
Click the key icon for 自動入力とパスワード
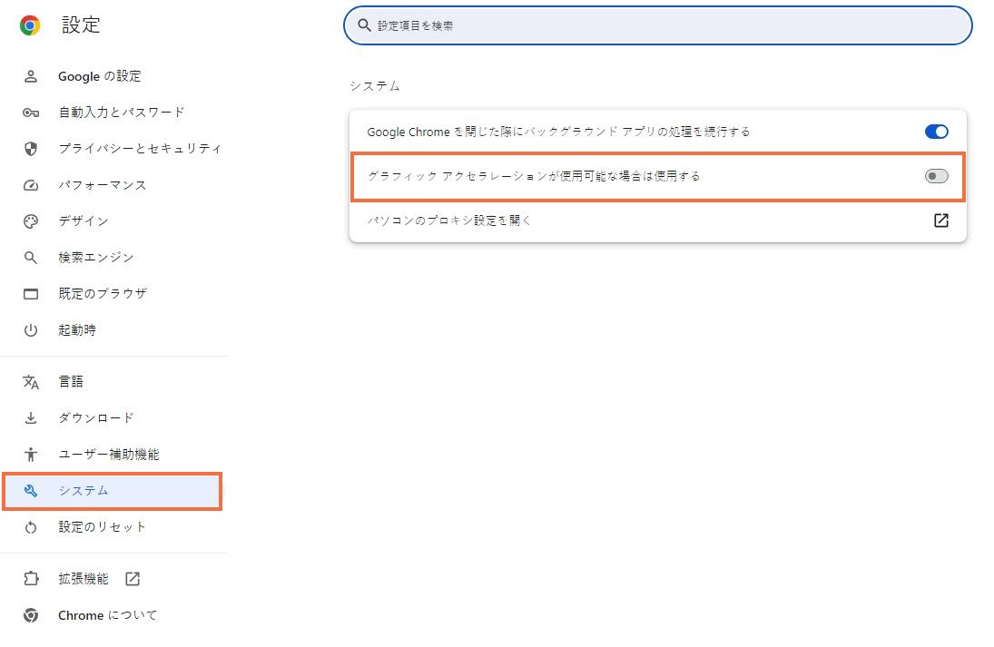coord(31,113)
